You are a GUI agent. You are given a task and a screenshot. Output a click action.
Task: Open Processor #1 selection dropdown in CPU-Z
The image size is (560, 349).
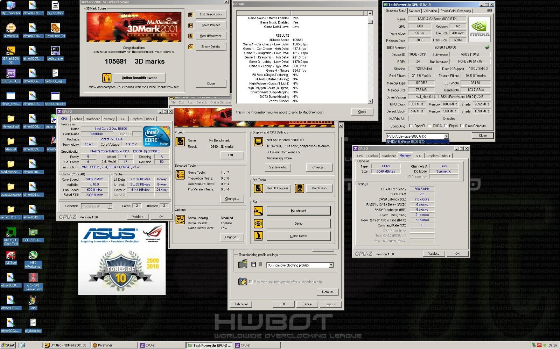pos(110,206)
